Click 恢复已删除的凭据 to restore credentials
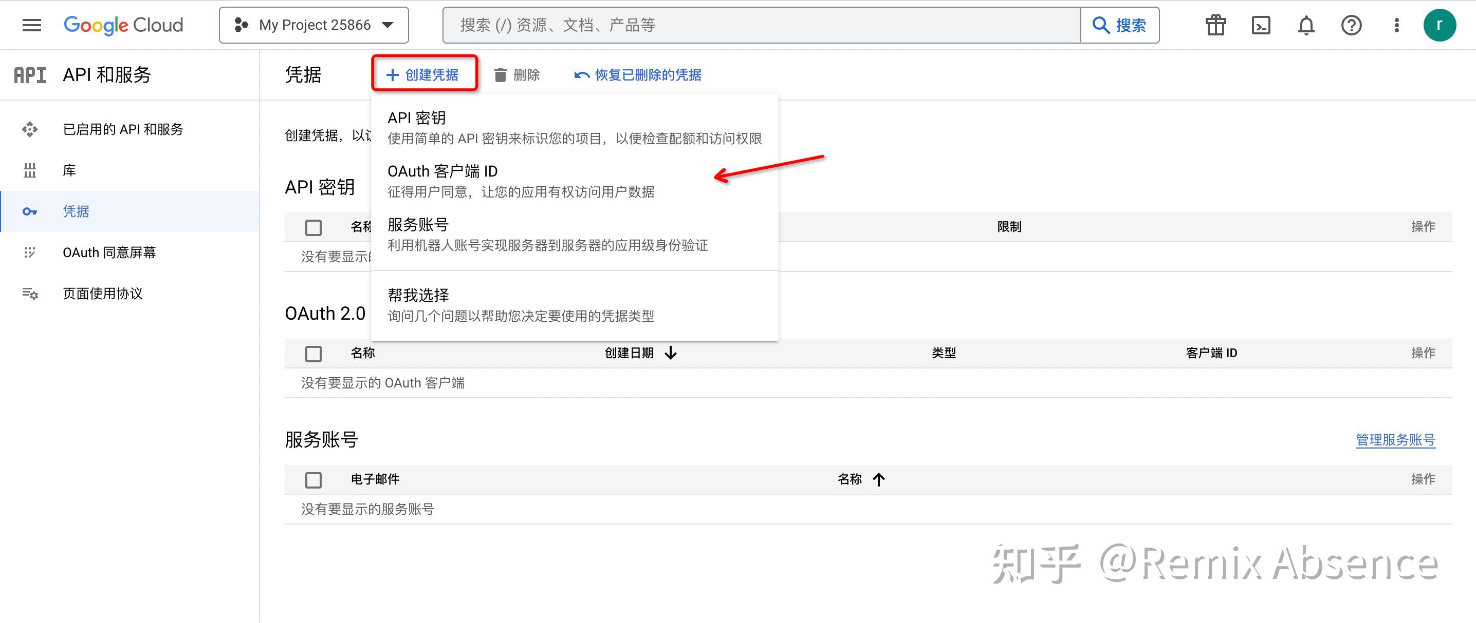Viewport: 1476px width, 623px height. click(648, 74)
